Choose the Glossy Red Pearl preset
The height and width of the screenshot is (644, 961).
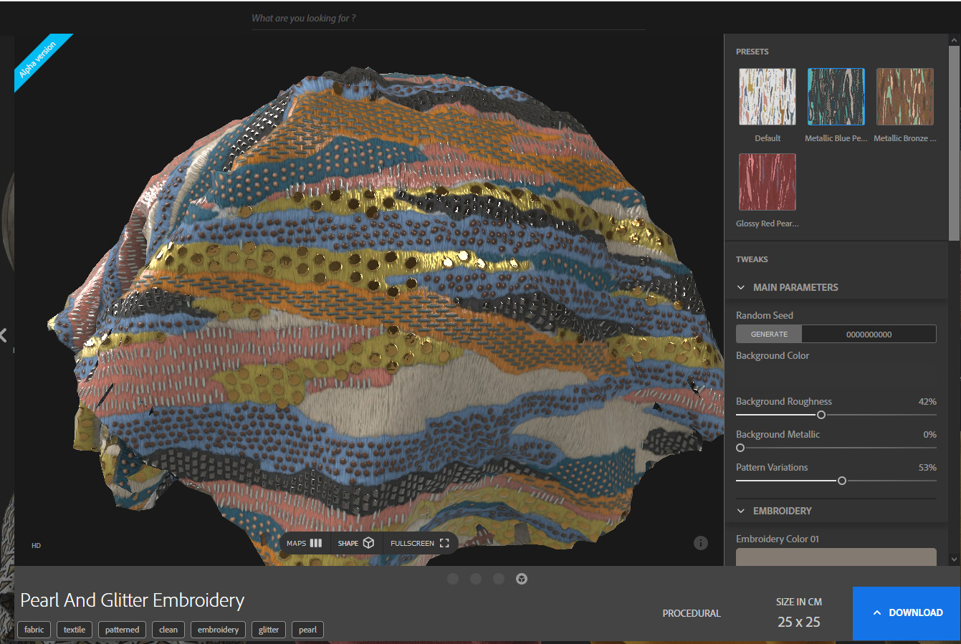(767, 182)
